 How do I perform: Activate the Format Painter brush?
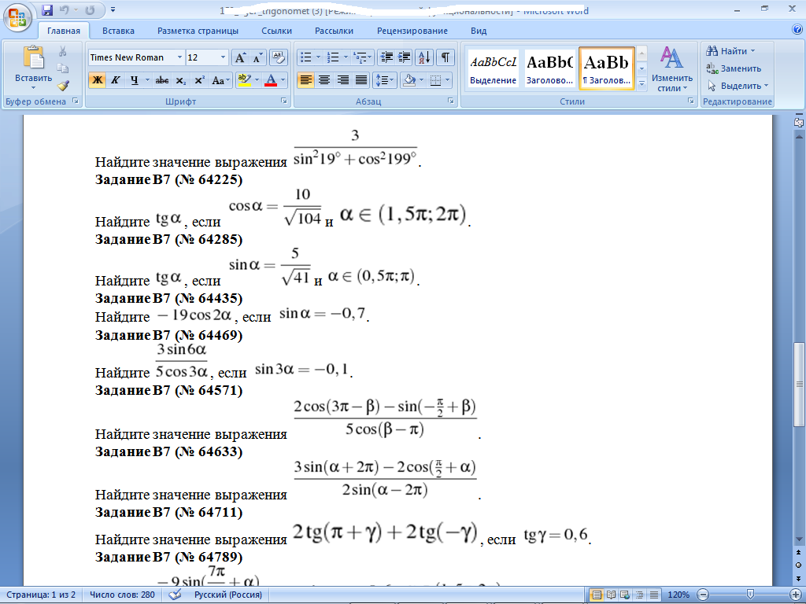point(63,85)
